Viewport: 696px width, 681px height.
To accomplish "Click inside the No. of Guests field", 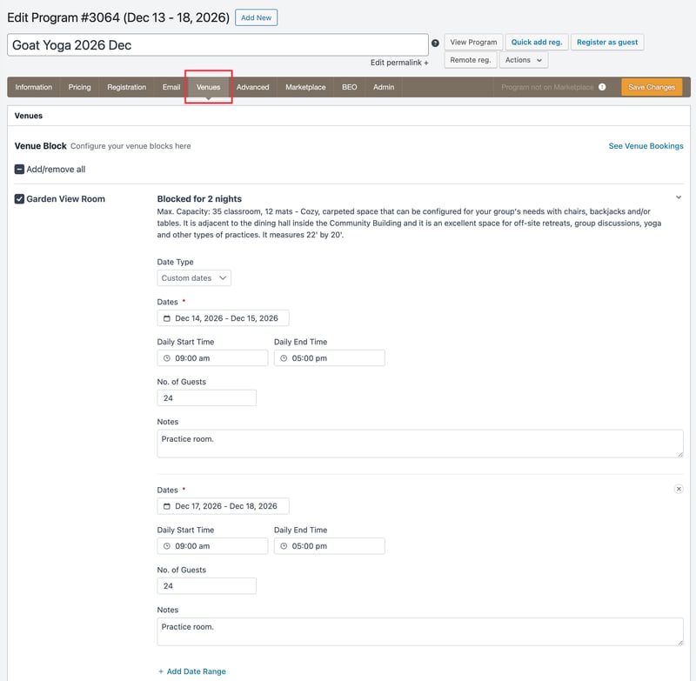I will point(206,397).
